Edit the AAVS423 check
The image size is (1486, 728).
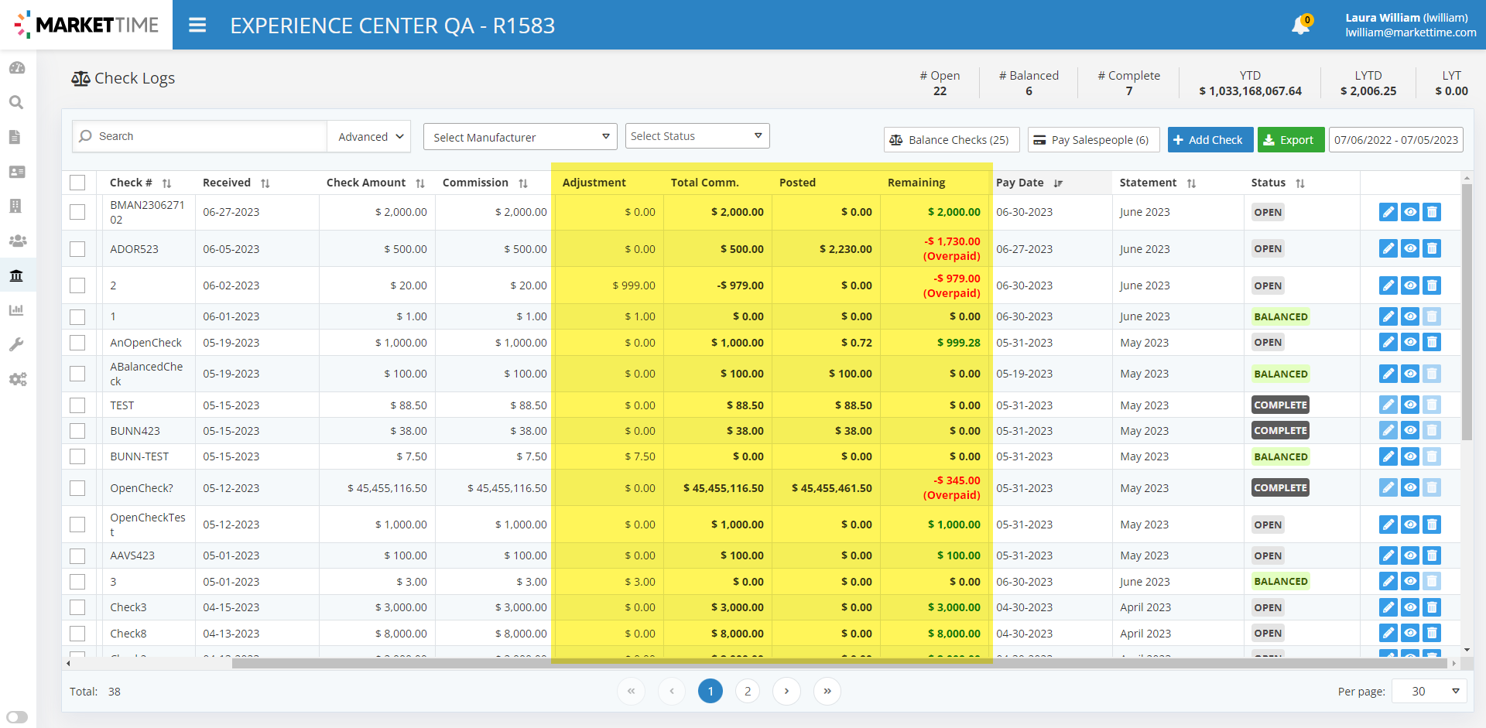coord(1388,555)
